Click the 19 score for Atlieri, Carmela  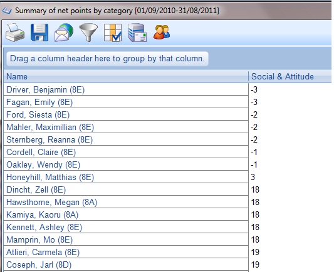click(255, 252)
